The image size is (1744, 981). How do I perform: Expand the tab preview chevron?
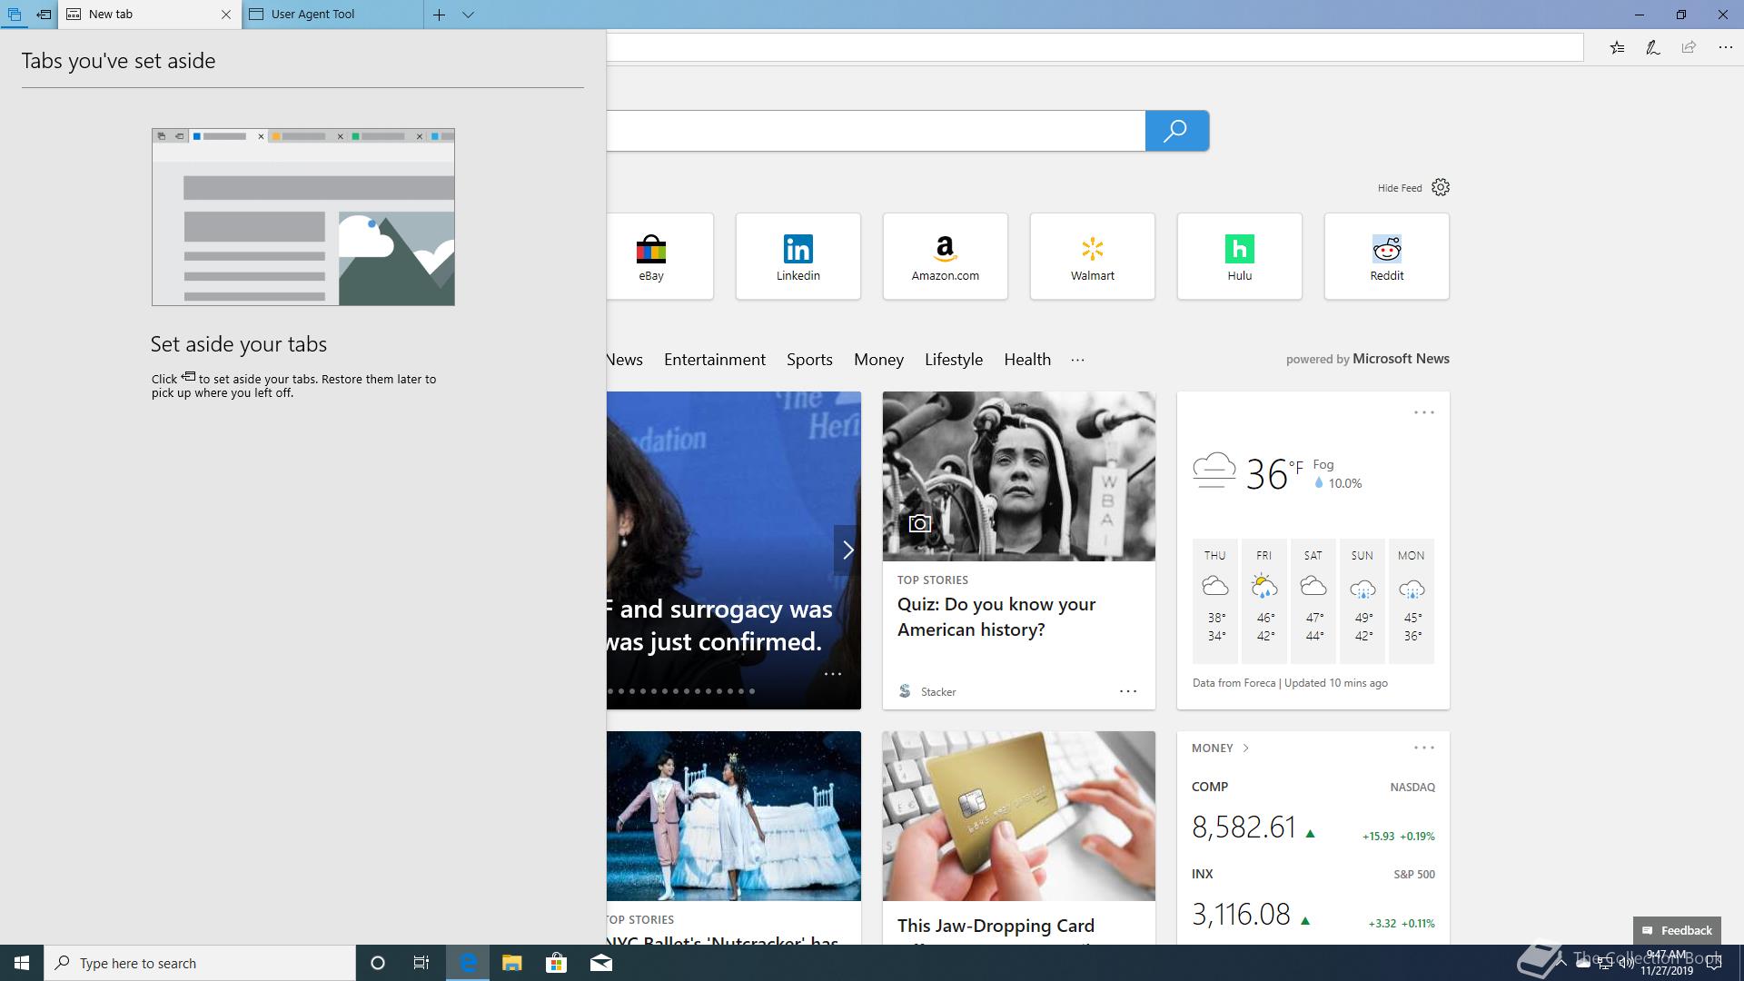click(468, 15)
